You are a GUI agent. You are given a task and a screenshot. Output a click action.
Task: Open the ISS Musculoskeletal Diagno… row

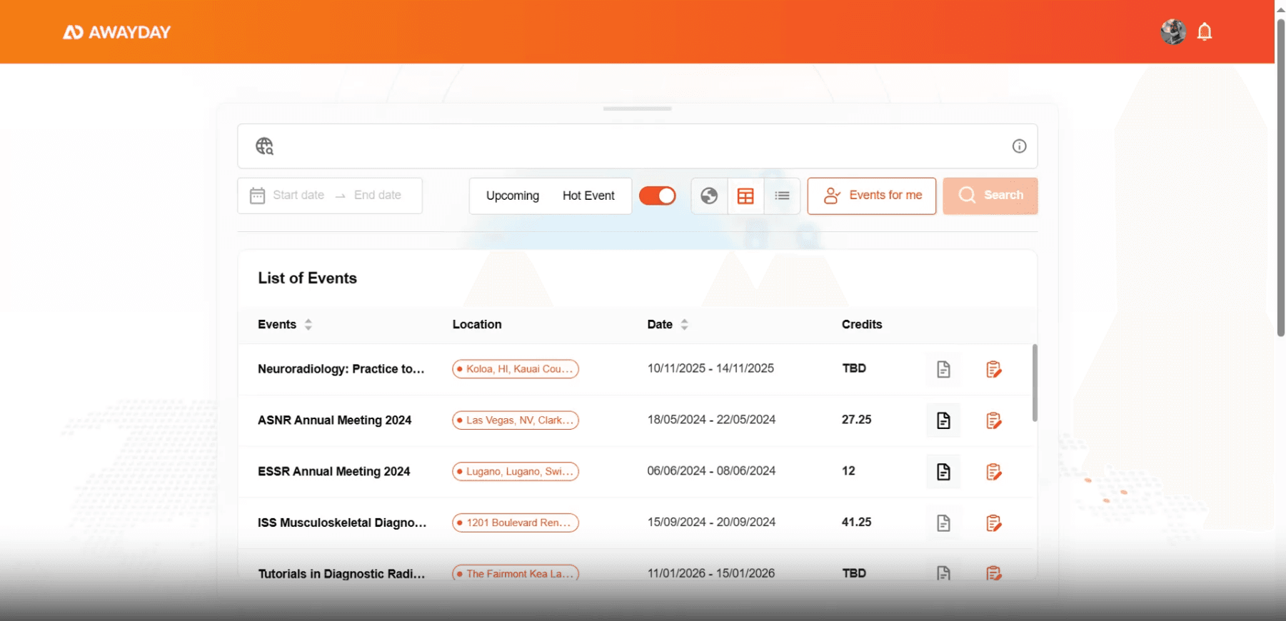point(636,523)
